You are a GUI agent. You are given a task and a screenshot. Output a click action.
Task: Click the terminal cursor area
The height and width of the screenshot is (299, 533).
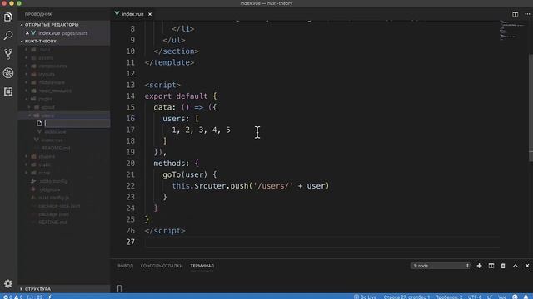pyautogui.click(x=119, y=288)
